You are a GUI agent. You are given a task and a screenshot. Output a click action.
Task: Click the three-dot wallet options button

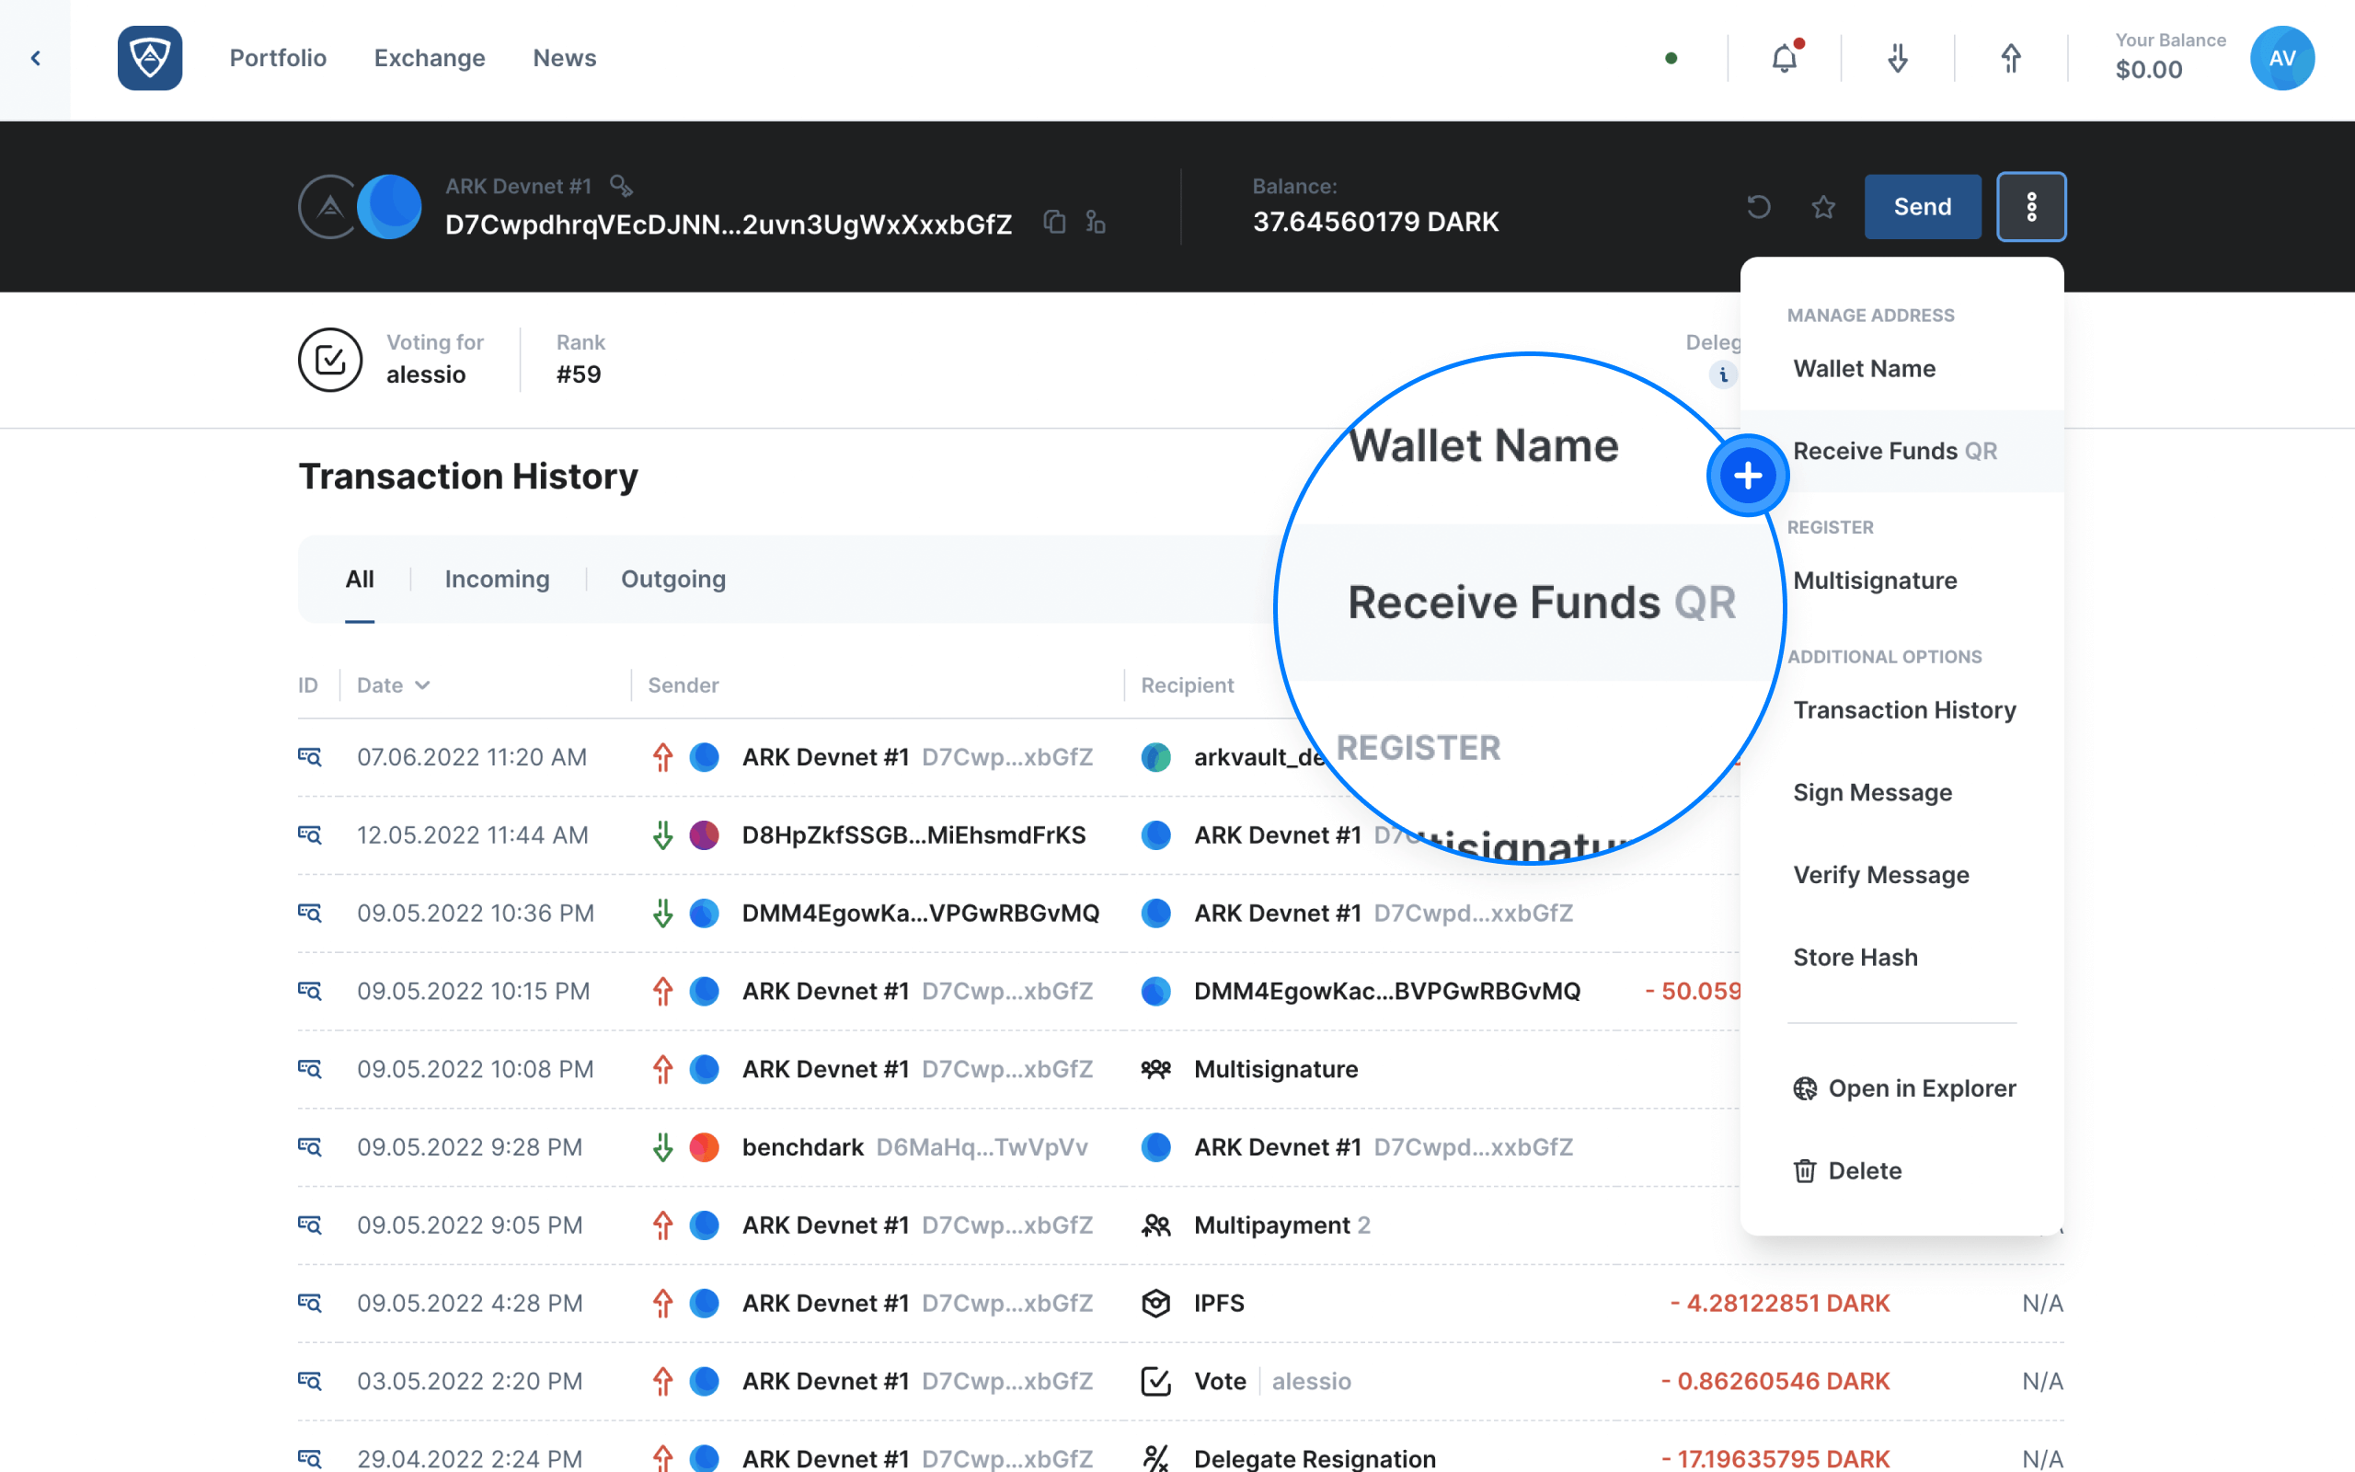(2031, 206)
